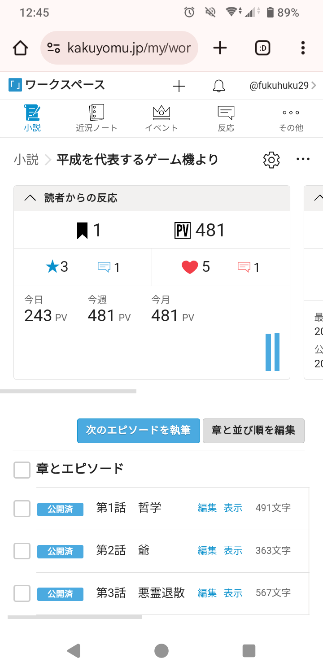Select the 第1話 哲学 checkbox
The width and height of the screenshot is (323, 671).
(x=22, y=509)
